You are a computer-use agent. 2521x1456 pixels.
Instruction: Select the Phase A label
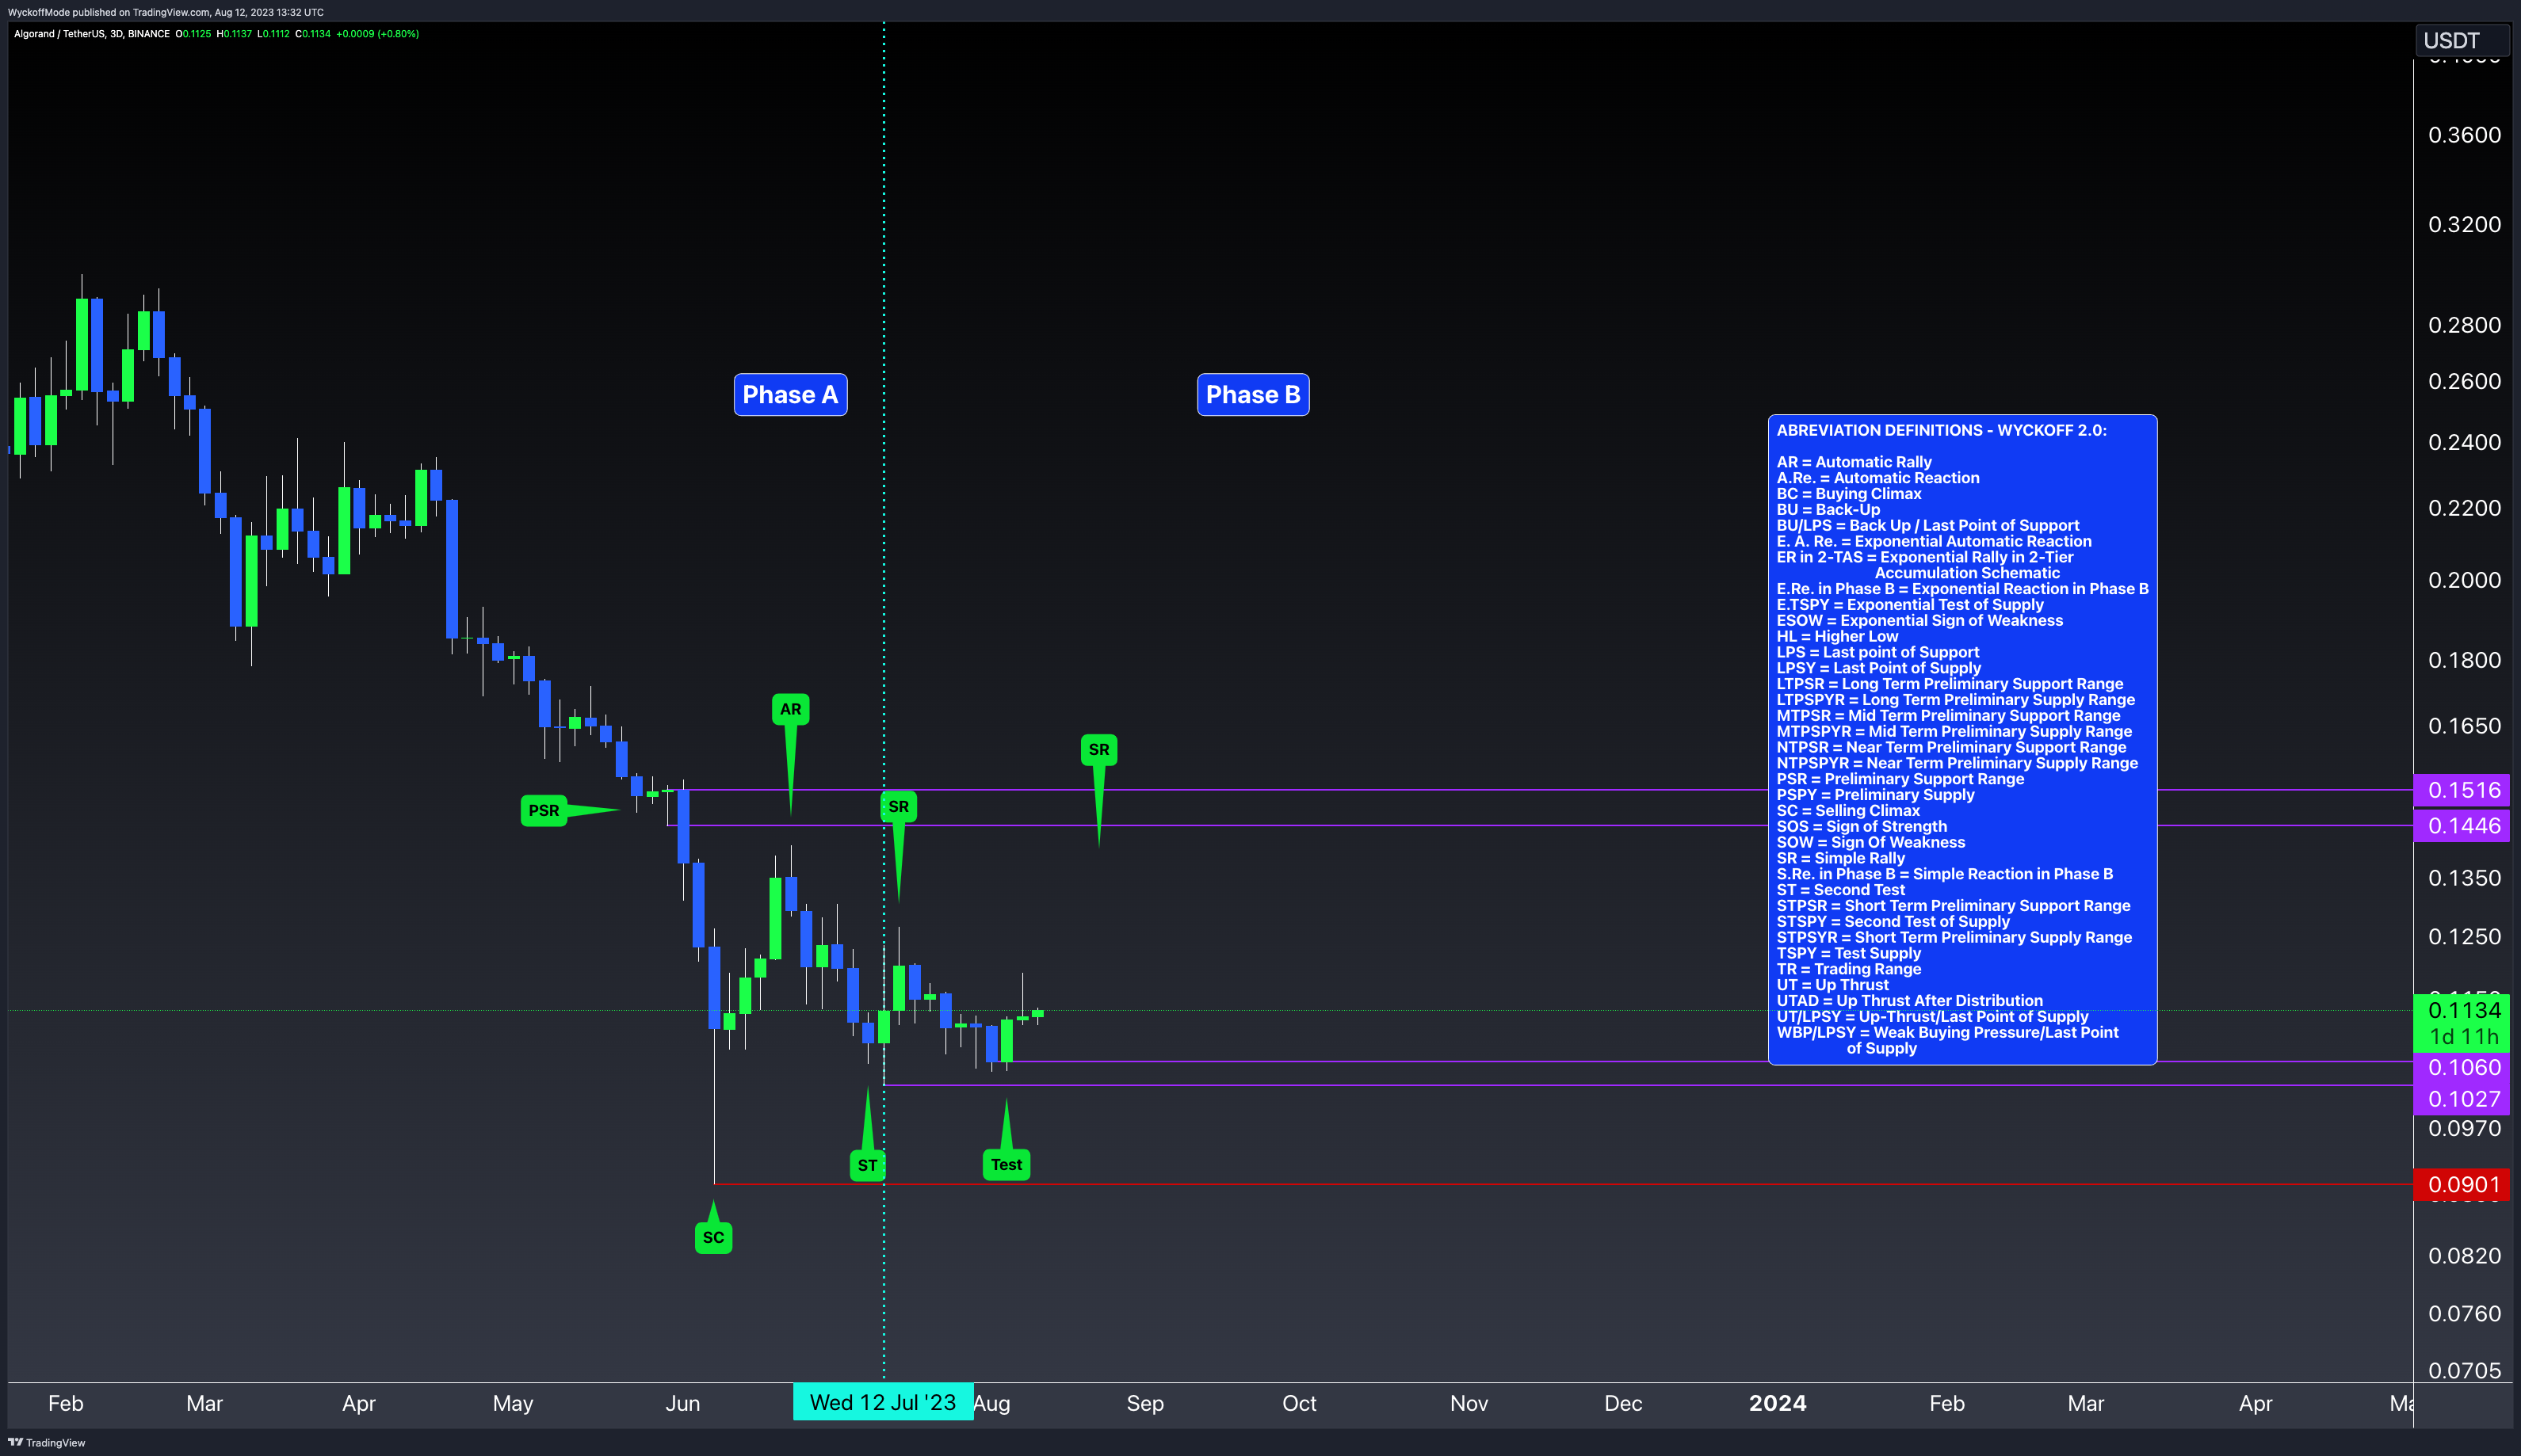pos(790,395)
